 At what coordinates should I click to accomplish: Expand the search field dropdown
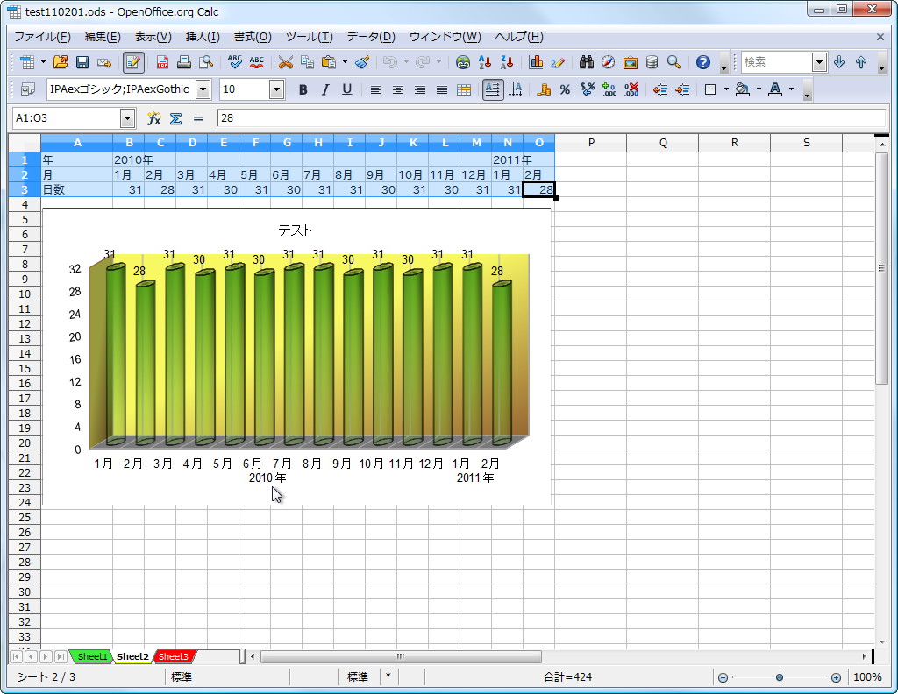(820, 62)
